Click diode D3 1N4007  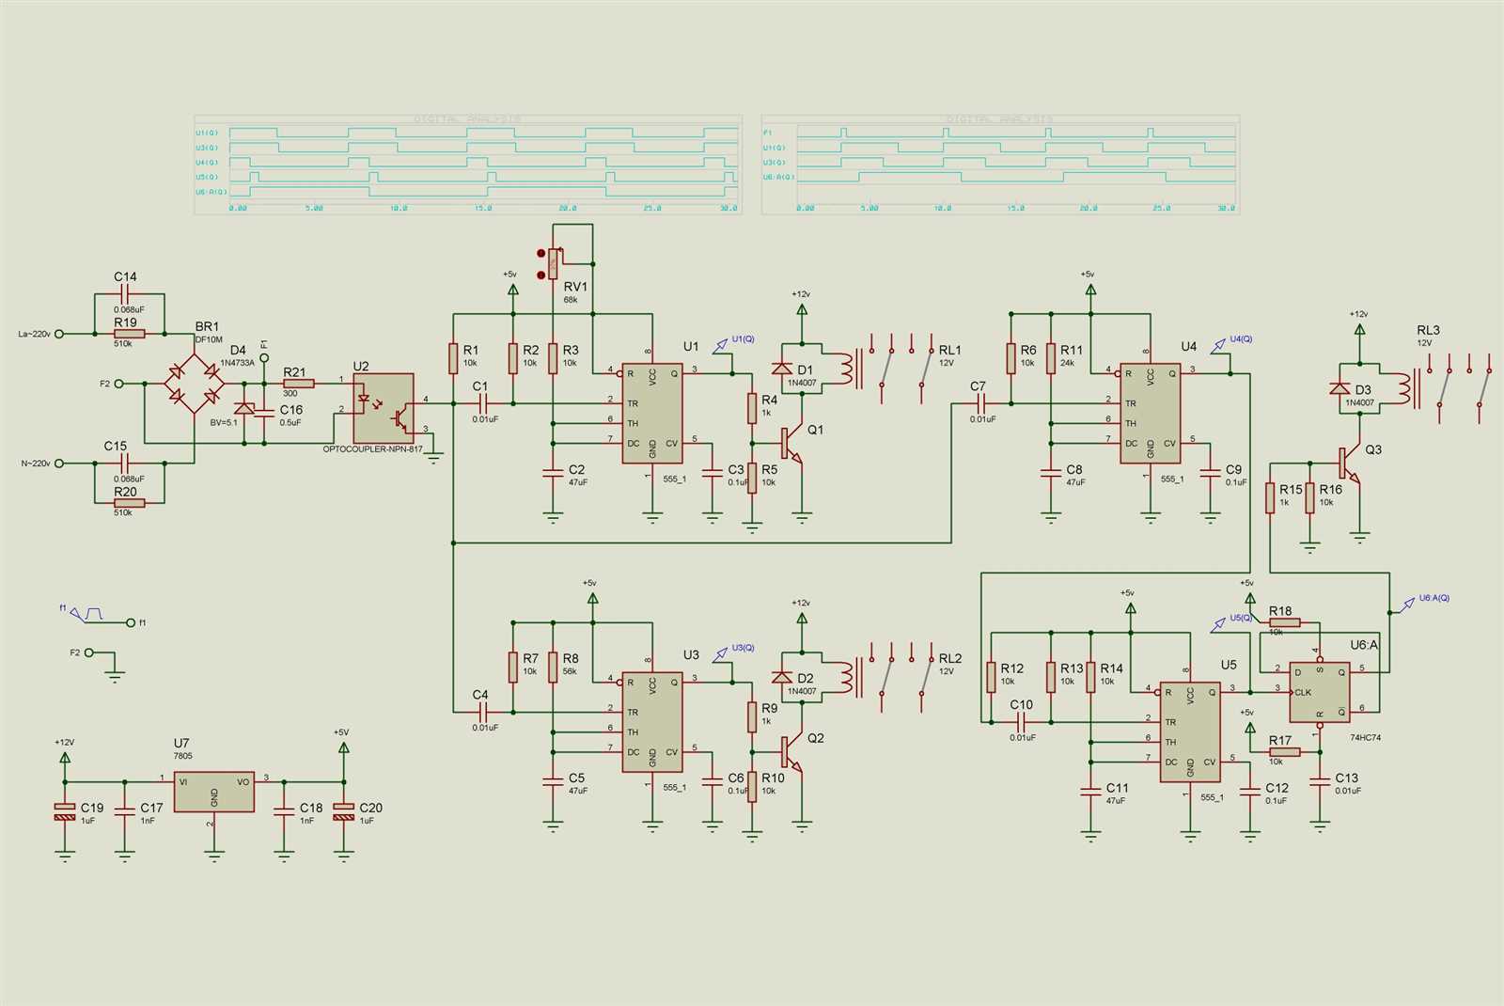1340,388
